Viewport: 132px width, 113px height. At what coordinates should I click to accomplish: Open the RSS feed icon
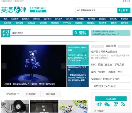coord(123,104)
